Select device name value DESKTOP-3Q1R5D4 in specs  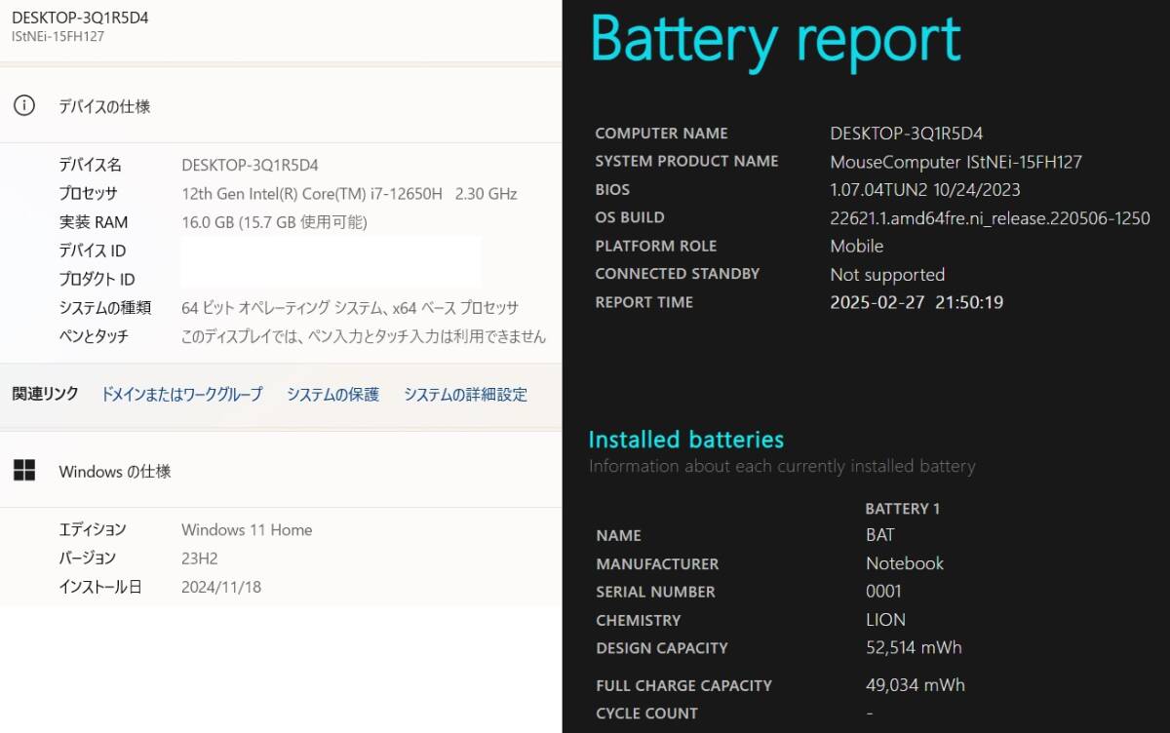click(x=250, y=166)
